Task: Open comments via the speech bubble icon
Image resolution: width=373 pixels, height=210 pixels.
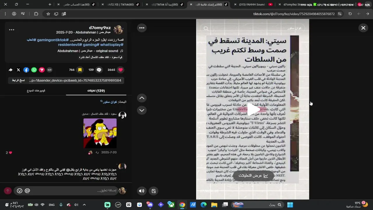Action: [99, 70]
